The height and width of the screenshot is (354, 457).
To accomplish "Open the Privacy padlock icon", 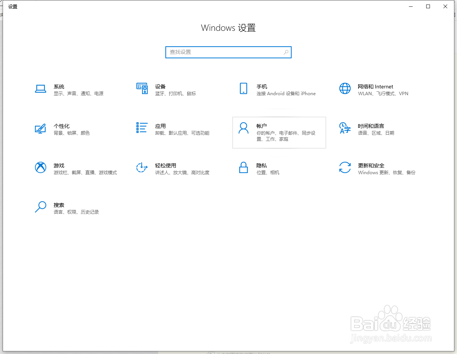I will point(244,167).
